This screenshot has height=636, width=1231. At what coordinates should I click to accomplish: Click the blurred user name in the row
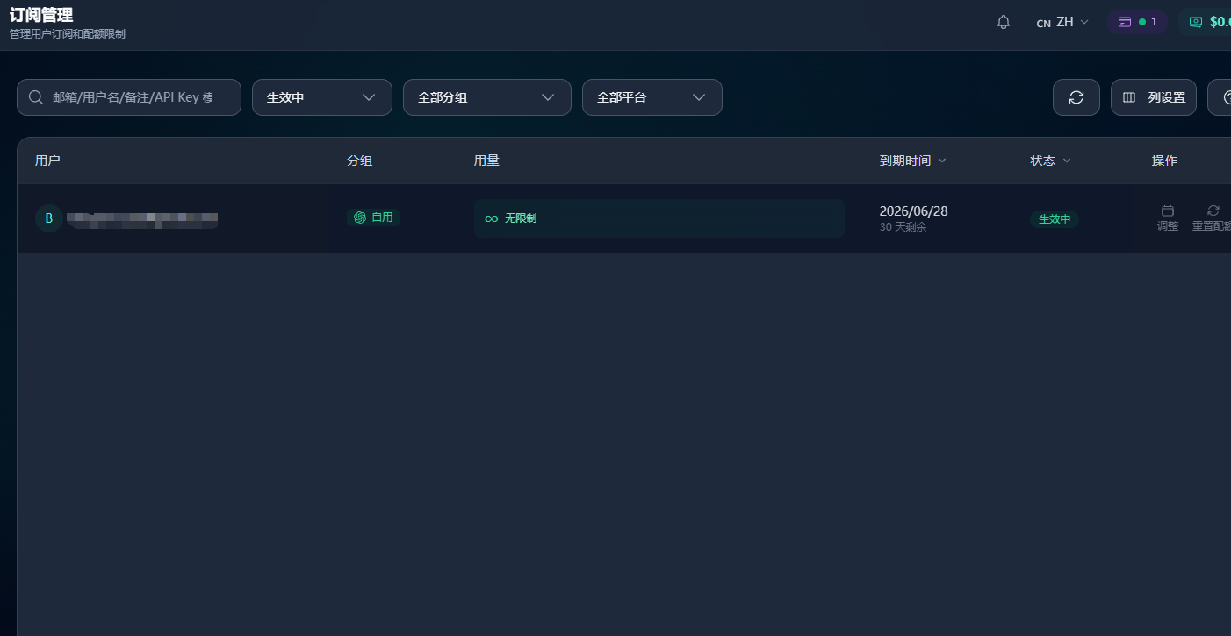point(142,219)
